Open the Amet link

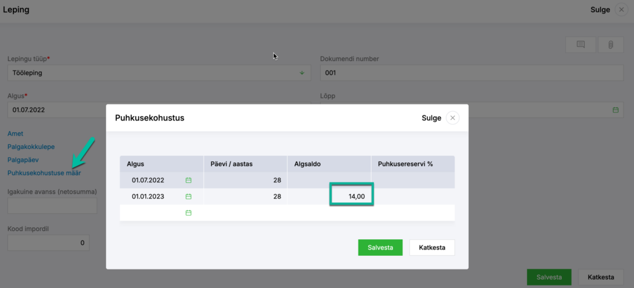[x=15, y=133]
